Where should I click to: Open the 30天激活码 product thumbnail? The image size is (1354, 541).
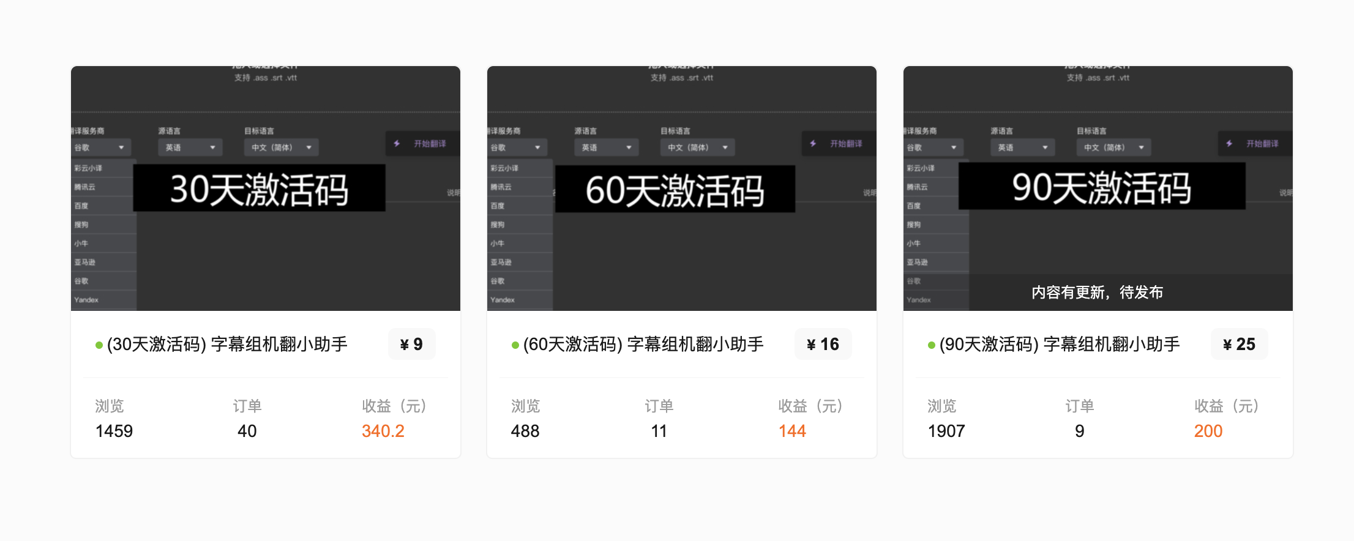(x=265, y=188)
